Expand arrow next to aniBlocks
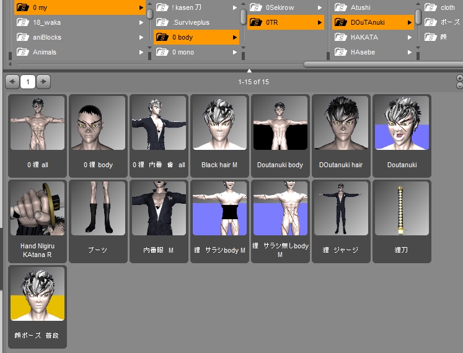463x353 pixels. pyautogui.click(x=141, y=37)
